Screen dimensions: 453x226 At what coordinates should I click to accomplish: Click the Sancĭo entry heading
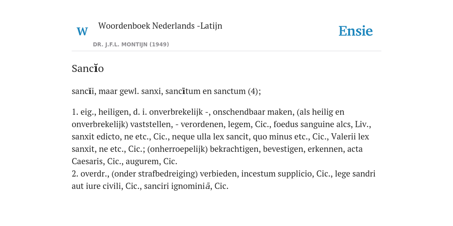pos(88,68)
